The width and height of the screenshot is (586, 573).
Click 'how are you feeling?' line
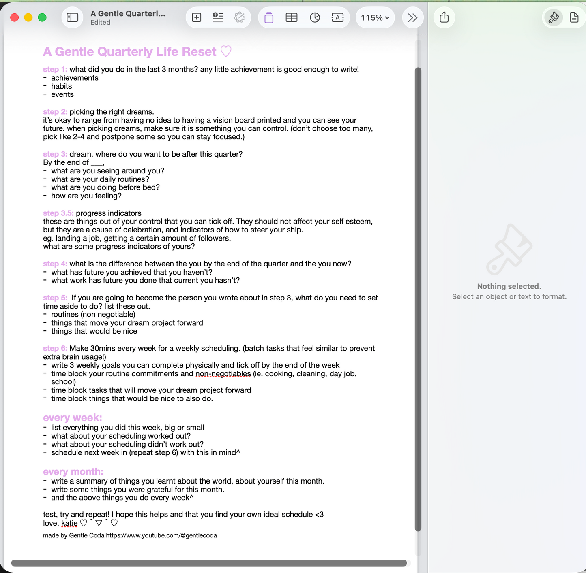pyautogui.click(x=86, y=196)
